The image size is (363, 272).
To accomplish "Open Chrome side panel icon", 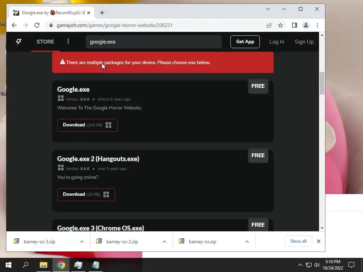I will pyautogui.click(x=295, y=25).
